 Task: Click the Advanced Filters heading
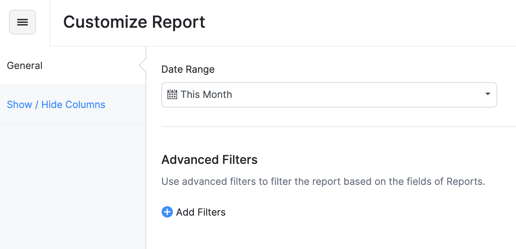click(x=209, y=160)
